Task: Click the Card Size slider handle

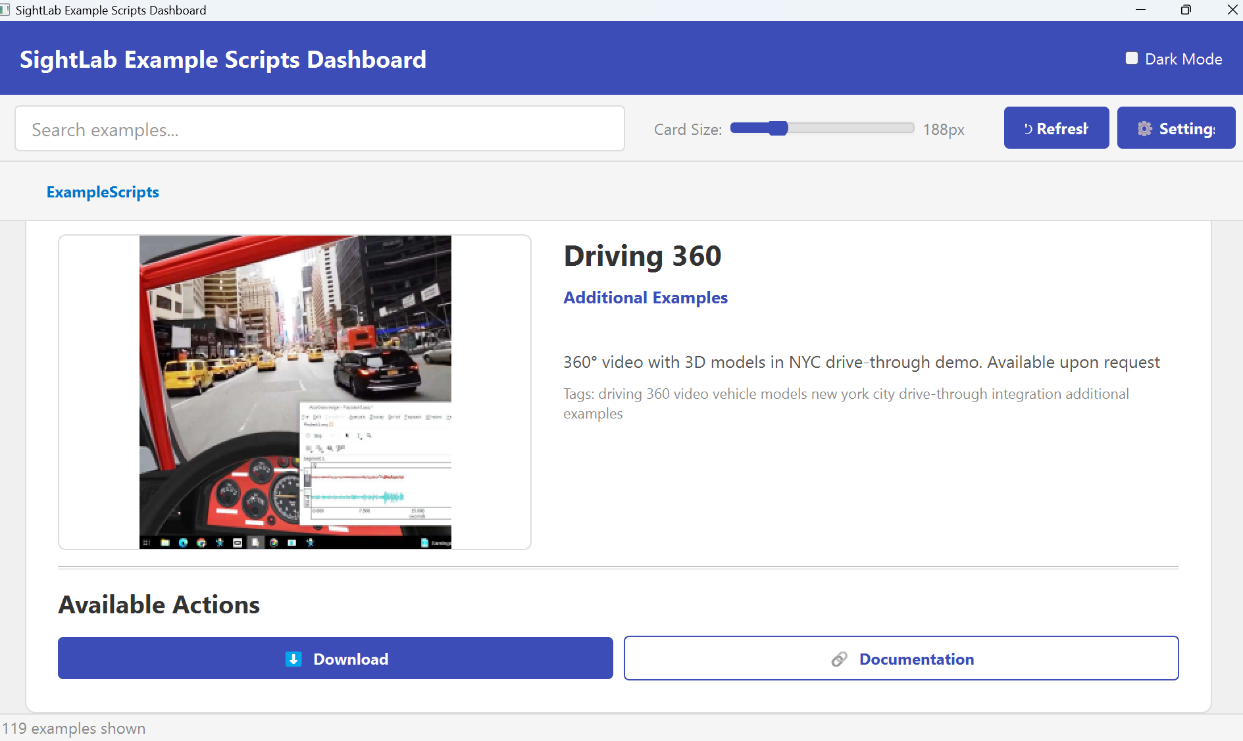Action: click(778, 128)
